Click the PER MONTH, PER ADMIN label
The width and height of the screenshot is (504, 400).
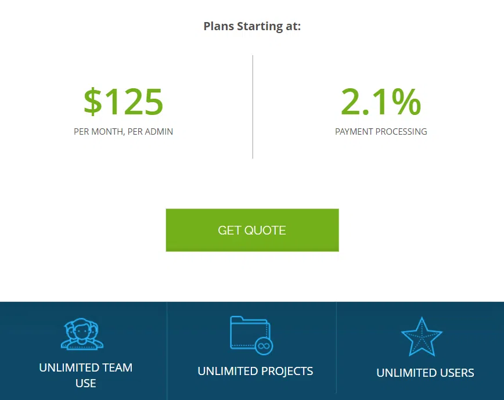click(x=123, y=132)
